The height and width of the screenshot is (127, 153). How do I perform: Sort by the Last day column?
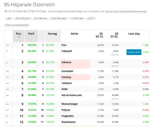[x=134, y=34]
